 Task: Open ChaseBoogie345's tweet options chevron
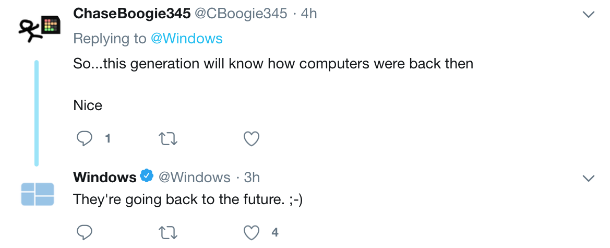pos(588,15)
